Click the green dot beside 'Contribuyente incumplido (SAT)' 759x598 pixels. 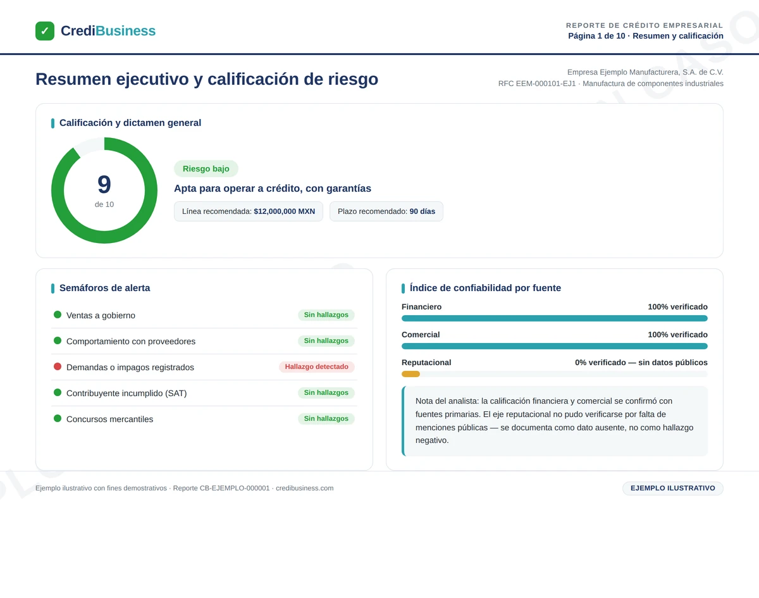point(58,392)
